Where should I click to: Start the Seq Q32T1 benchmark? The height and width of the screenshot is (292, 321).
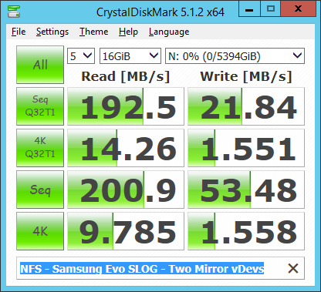pos(40,106)
